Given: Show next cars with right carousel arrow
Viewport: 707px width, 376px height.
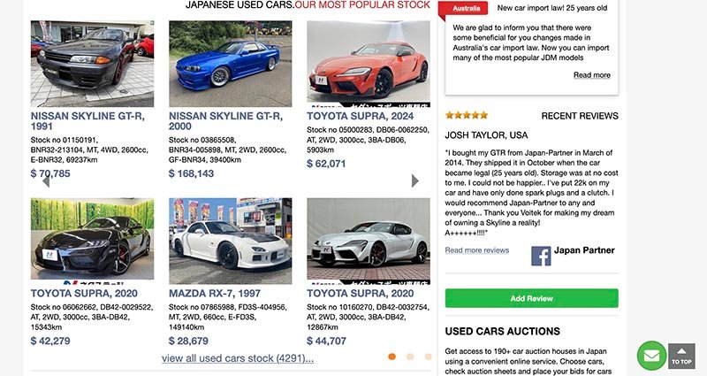Looking at the screenshot, I should click(415, 181).
